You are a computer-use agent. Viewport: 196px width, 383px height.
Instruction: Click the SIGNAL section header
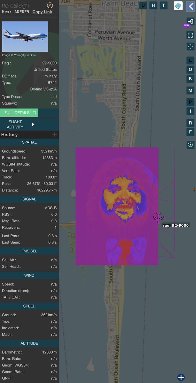coord(29,199)
